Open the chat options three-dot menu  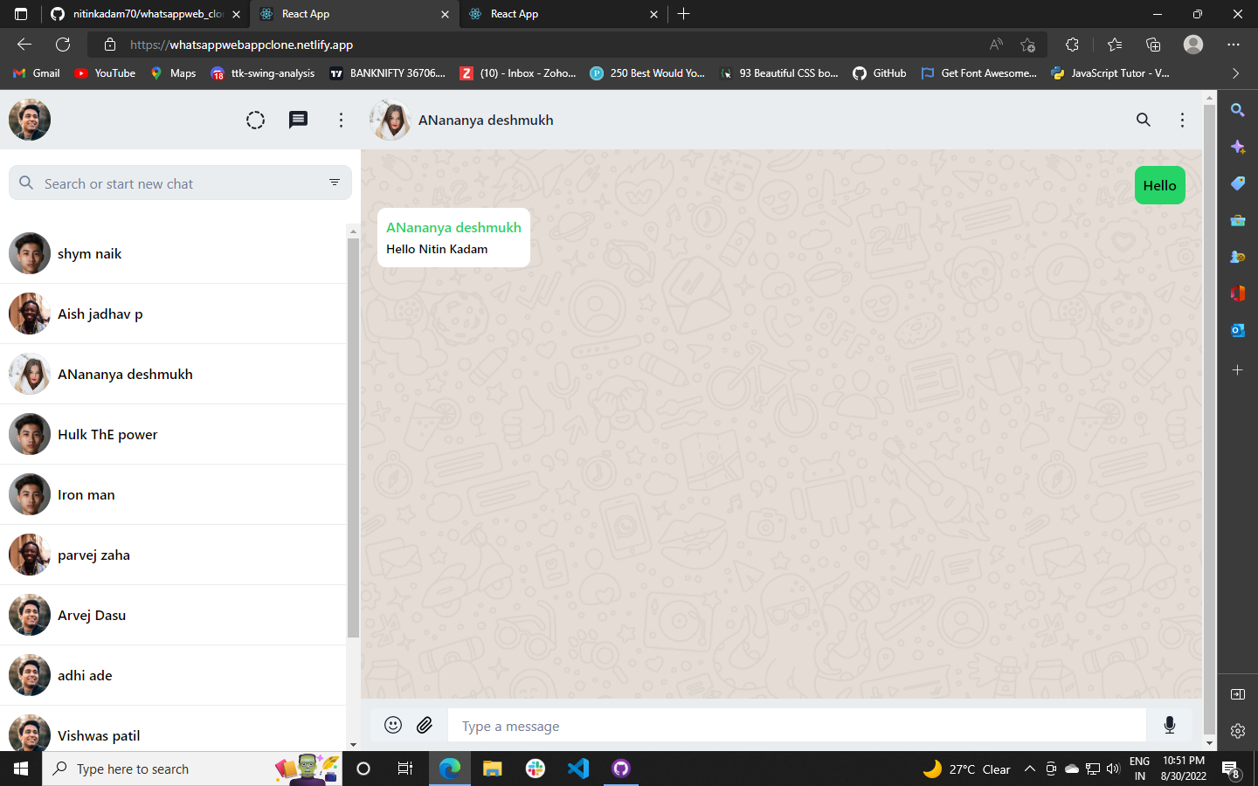pyautogui.click(x=1182, y=120)
